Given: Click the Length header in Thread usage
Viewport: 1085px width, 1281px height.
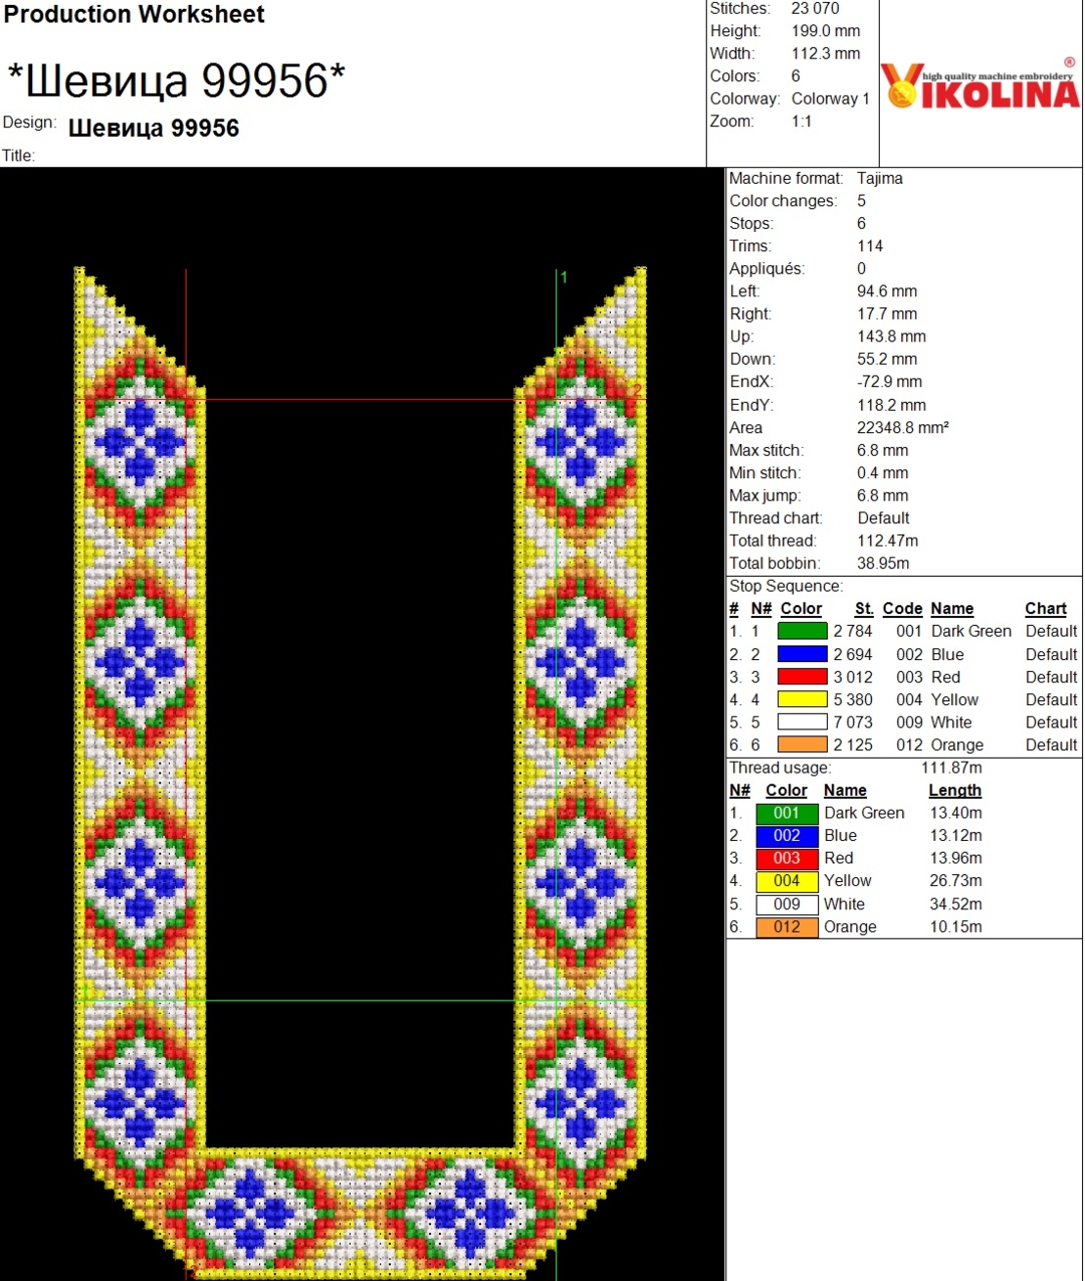Looking at the screenshot, I should click(954, 790).
